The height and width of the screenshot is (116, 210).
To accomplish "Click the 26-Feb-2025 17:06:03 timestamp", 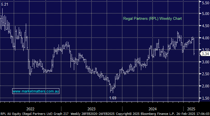I will pos(193,114).
